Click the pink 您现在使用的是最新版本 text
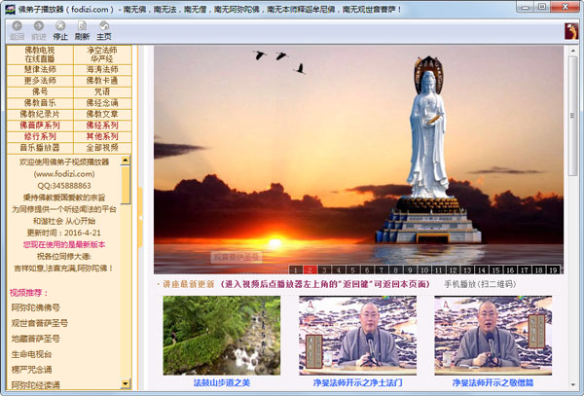 (x=64, y=244)
